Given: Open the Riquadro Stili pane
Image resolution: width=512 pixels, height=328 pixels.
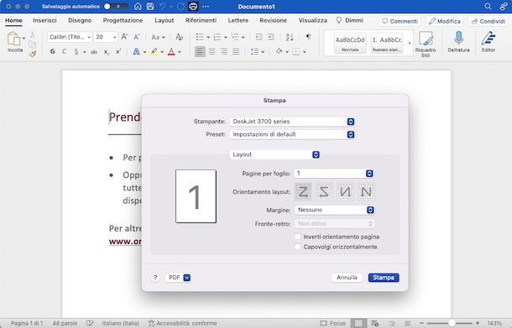Looking at the screenshot, I should (426, 39).
